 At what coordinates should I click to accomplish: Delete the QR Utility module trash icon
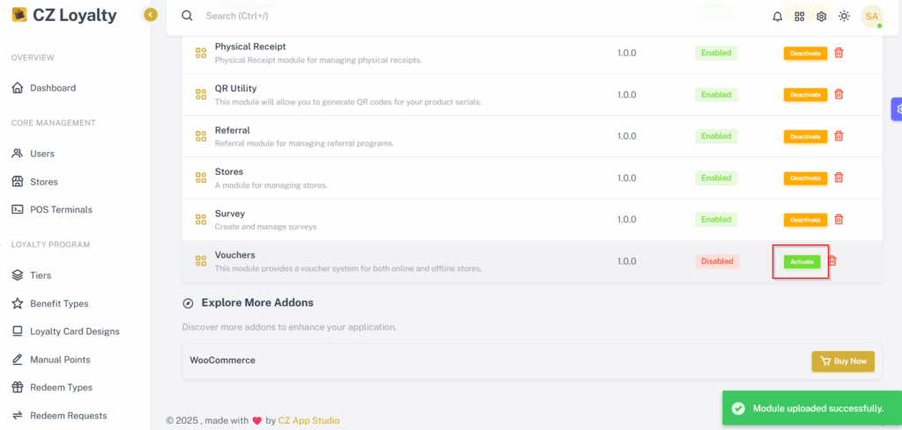tap(839, 94)
